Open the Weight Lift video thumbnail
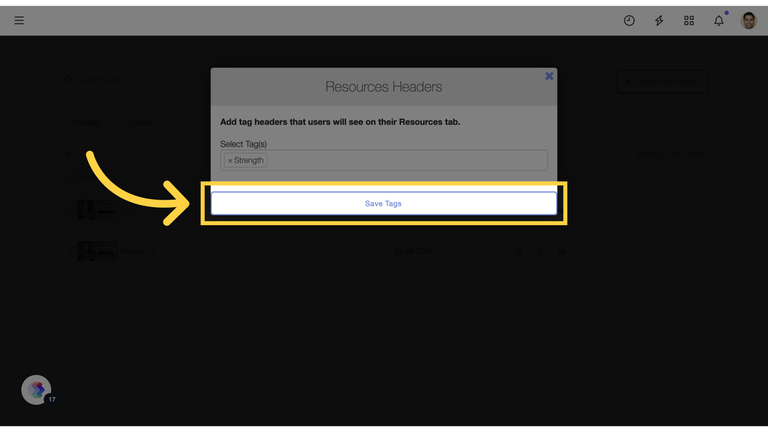The height and width of the screenshot is (432, 768). coord(98,251)
